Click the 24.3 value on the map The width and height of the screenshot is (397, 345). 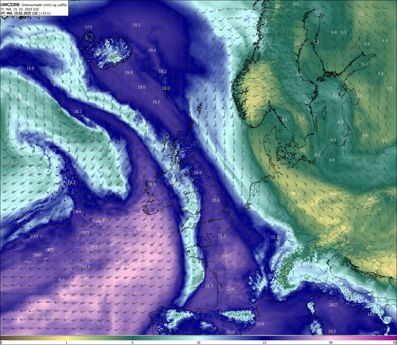tap(138, 293)
